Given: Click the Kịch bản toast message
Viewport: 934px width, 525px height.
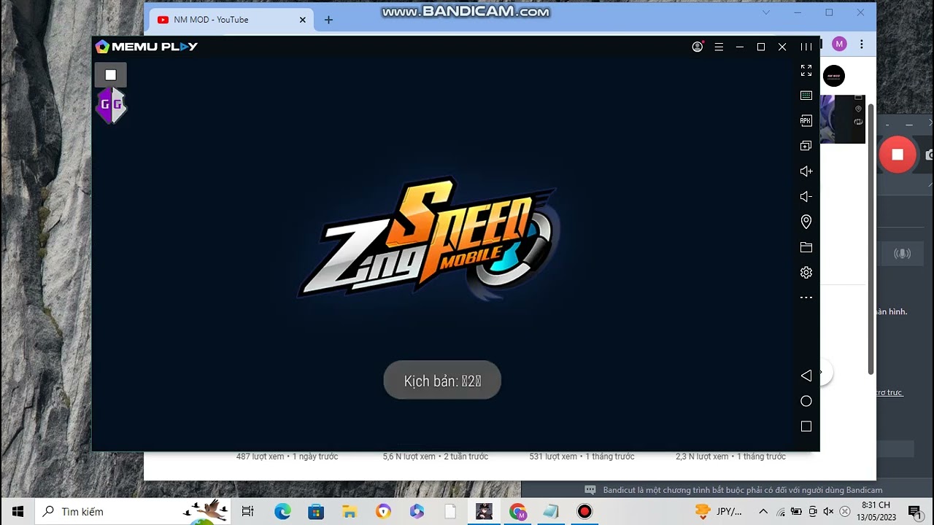Looking at the screenshot, I should click(x=442, y=380).
